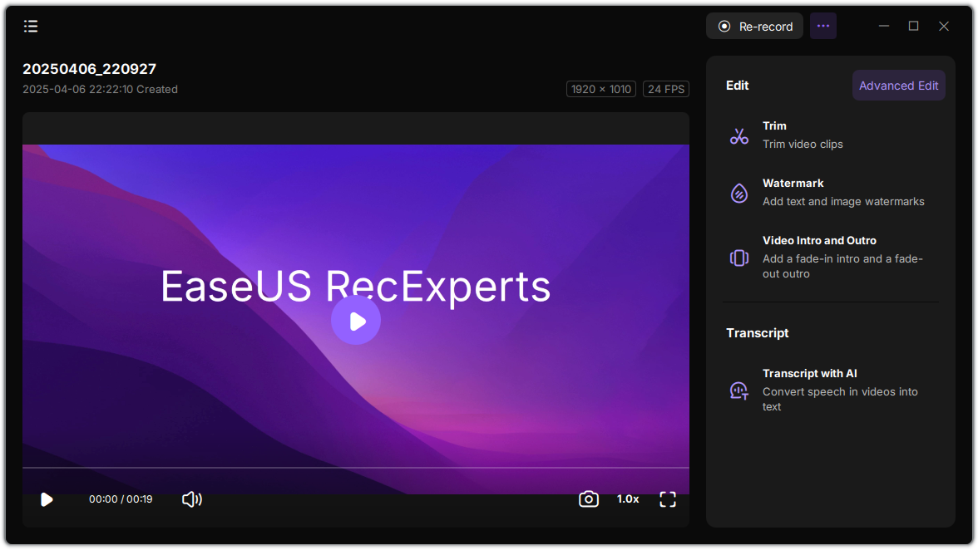Click the Transcript with AI icon
Viewport: 978px width, 550px height.
739,390
